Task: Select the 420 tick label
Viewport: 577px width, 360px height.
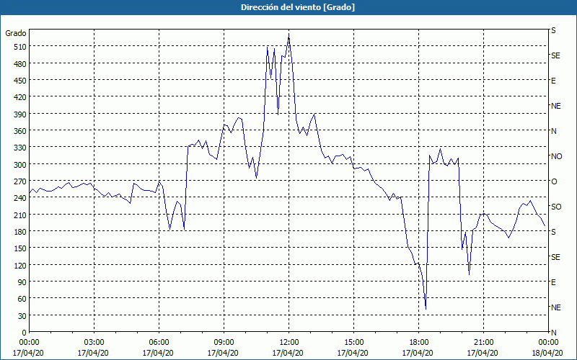Action: pyautogui.click(x=20, y=97)
